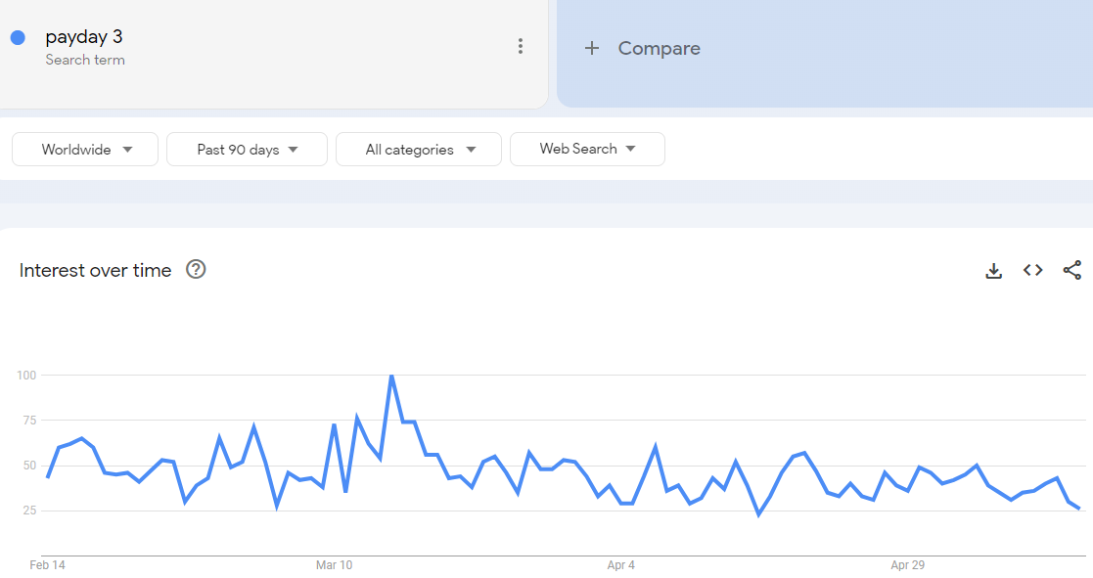Click the Feb 14 date label
Screen dimensions: 1093x578
[47, 564]
